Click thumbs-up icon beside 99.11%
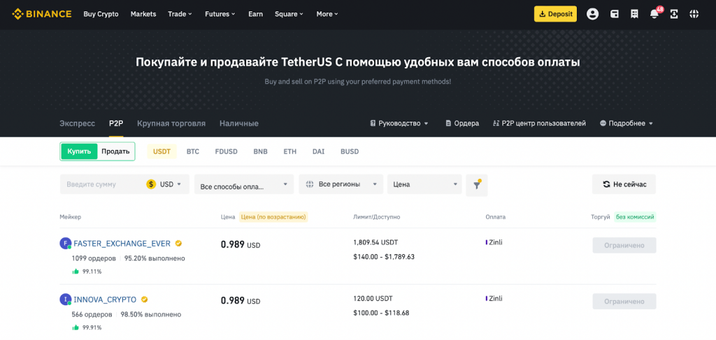Viewport: 716px width, 340px height. pos(76,271)
